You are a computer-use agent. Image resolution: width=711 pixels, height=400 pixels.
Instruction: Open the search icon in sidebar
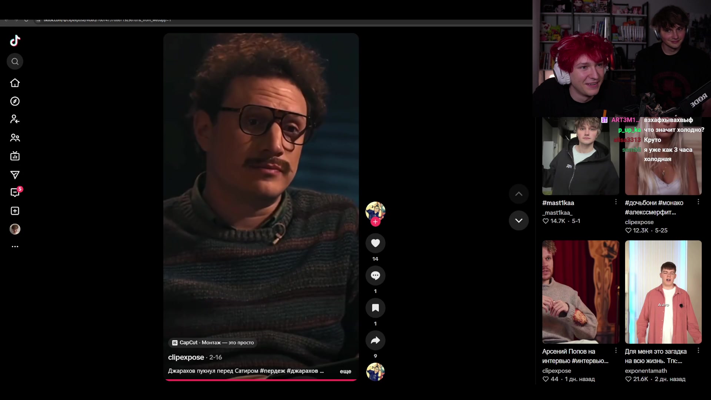click(15, 61)
